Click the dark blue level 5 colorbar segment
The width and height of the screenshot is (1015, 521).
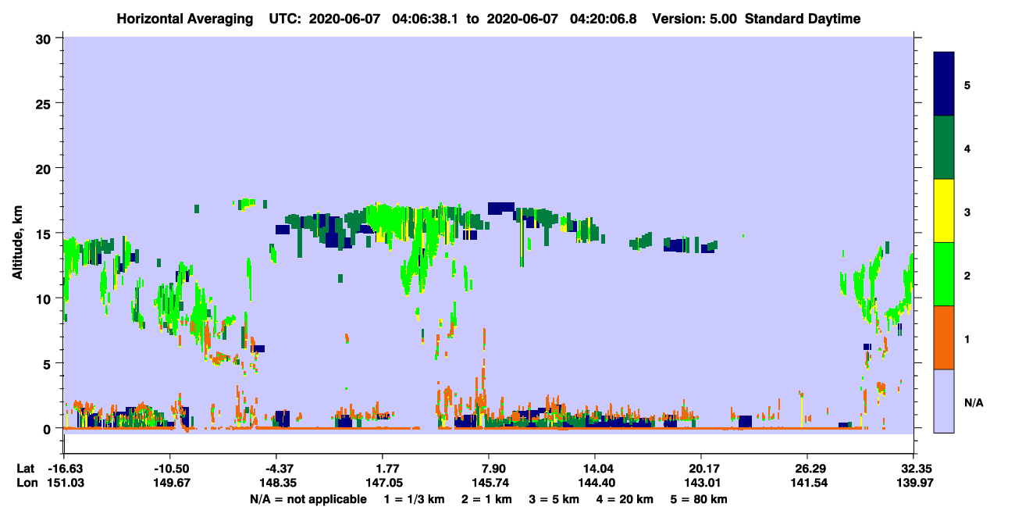point(944,84)
